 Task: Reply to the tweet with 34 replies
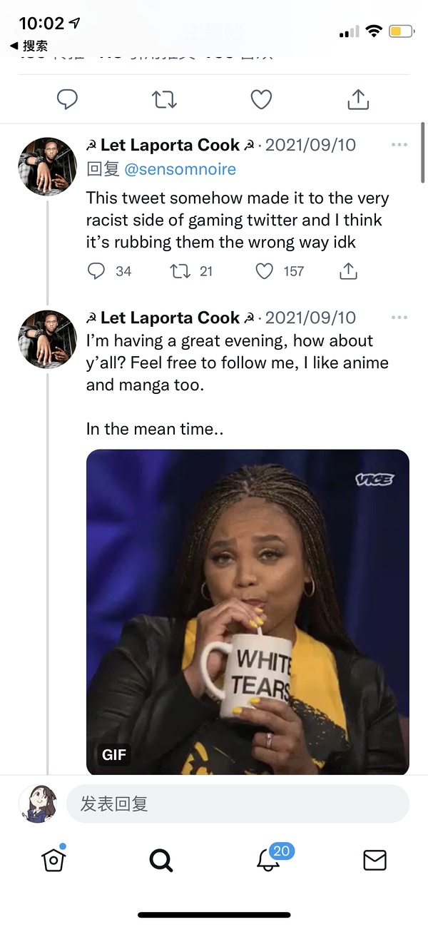pos(96,271)
